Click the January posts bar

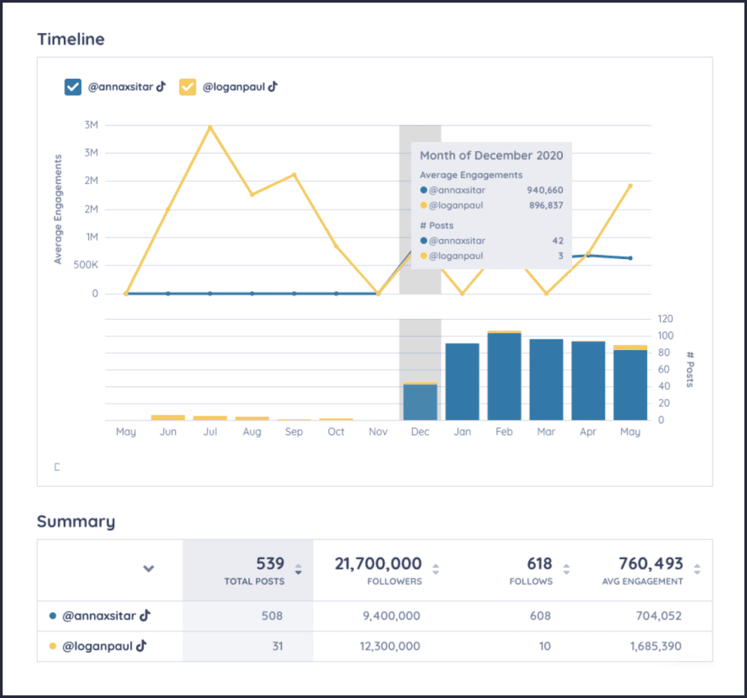(462, 382)
